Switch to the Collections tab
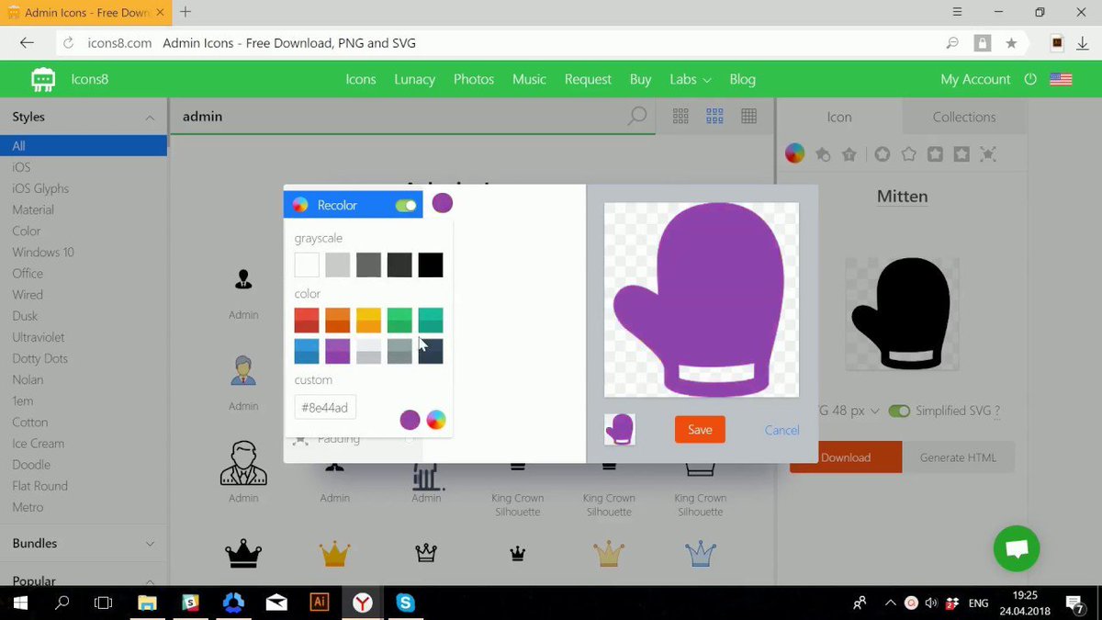This screenshot has width=1102, height=620. (x=963, y=117)
